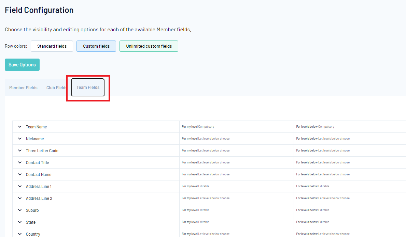Click Suburb 'For my level Editable' cell

click(236, 210)
